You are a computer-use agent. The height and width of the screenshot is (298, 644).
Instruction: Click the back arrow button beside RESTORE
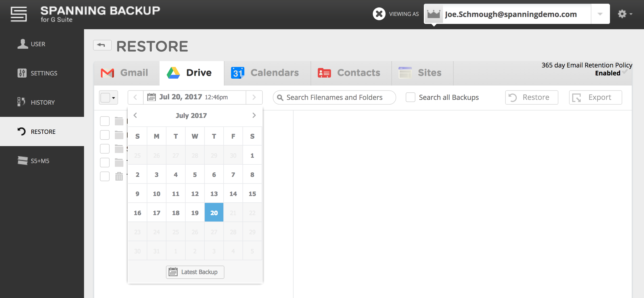tap(102, 45)
